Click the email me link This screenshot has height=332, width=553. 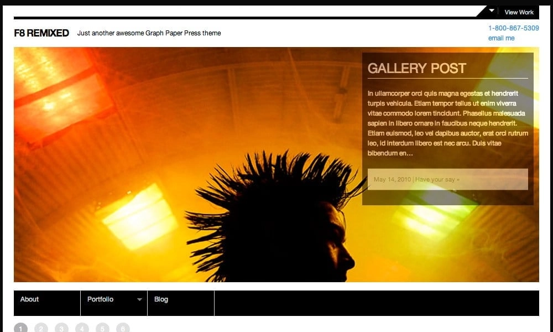pos(501,38)
